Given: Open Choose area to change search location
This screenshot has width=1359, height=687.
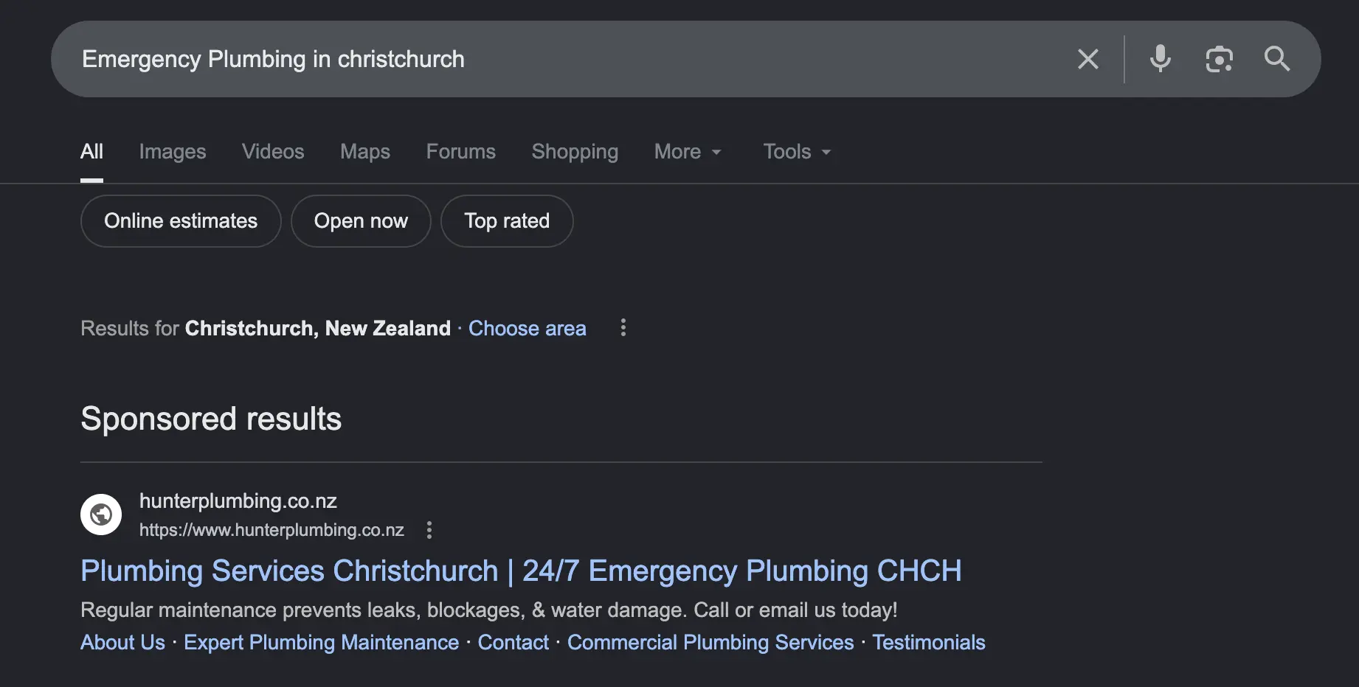Looking at the screenshot, I should pyautogui.click(x=527, y=328).
